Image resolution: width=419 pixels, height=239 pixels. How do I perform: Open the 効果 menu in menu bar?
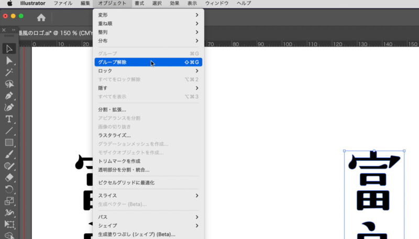[174, 3]
